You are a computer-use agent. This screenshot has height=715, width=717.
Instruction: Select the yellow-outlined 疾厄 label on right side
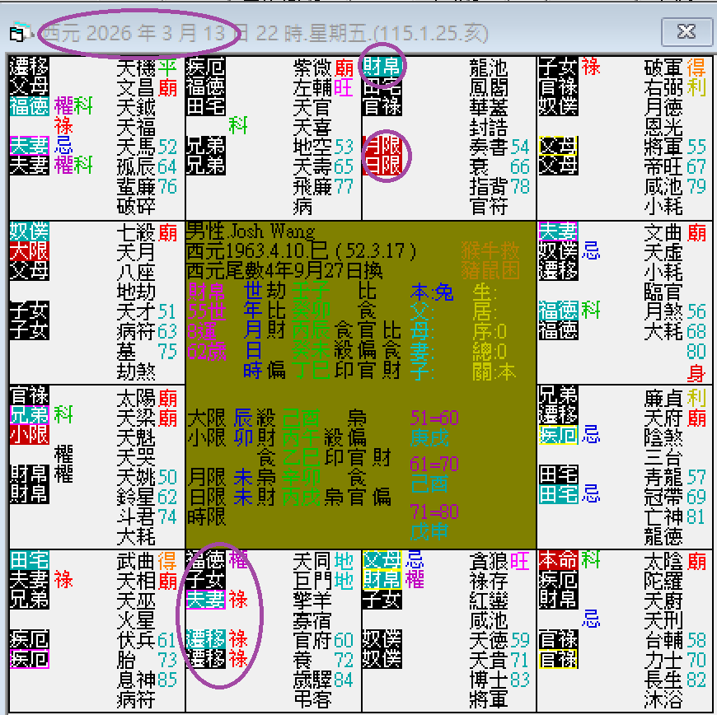click(x=557, y=434)
